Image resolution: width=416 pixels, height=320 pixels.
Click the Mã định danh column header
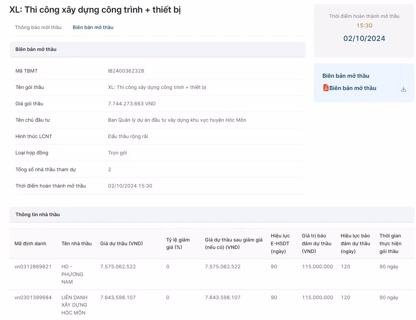coord(30,243)
